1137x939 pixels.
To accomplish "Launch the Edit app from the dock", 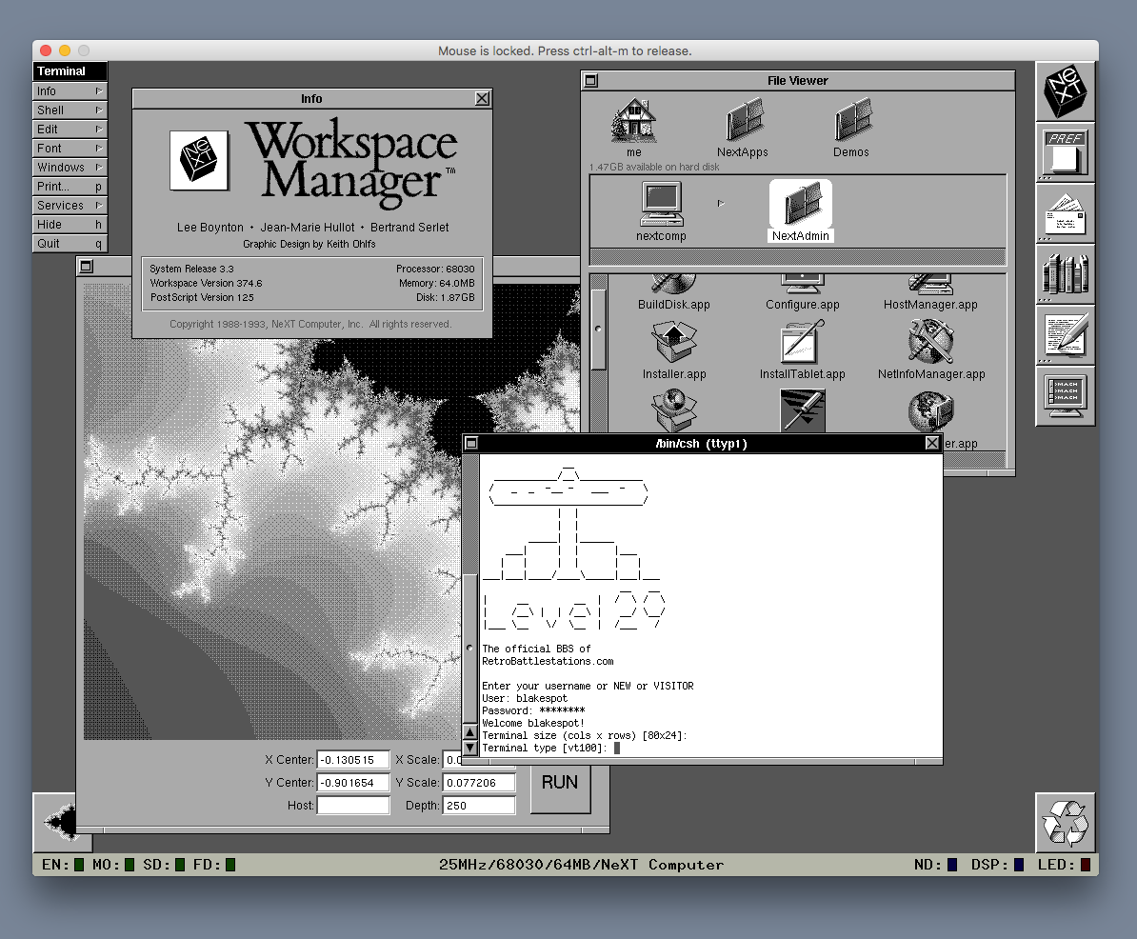I will pos(1066,335).
